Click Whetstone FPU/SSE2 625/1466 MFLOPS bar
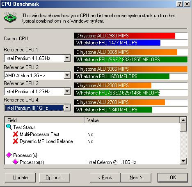192x187 pixels. coord(117,93)
